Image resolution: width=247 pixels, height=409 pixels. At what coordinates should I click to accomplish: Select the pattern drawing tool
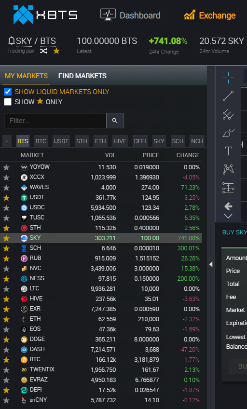coord(228,169)
